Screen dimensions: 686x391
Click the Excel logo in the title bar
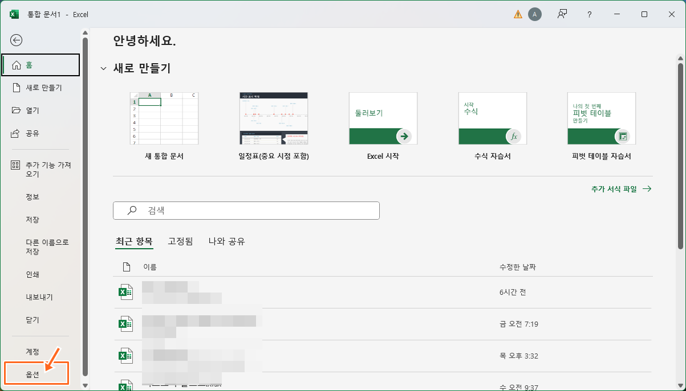coord(14,14)
